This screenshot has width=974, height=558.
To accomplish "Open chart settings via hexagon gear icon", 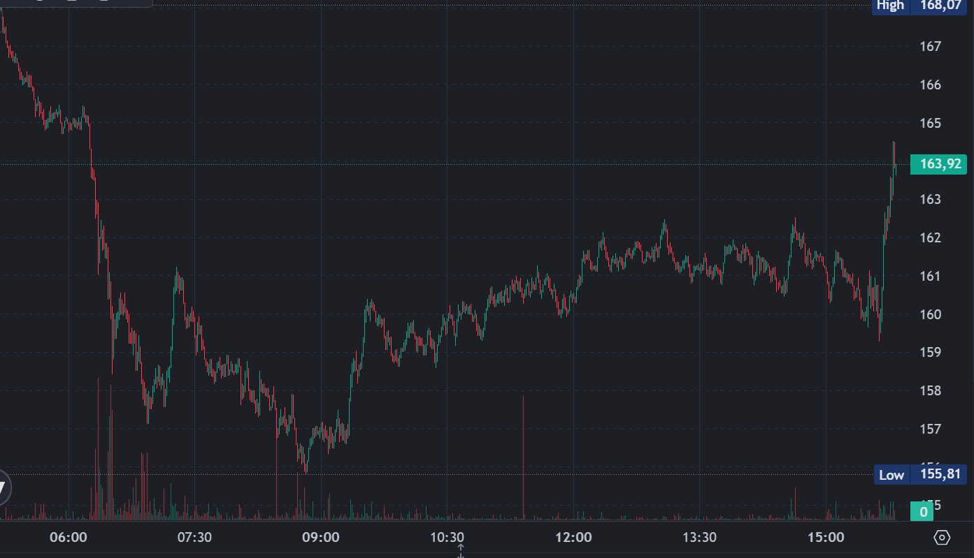I will pyautogui.click(x=942, y=538).
